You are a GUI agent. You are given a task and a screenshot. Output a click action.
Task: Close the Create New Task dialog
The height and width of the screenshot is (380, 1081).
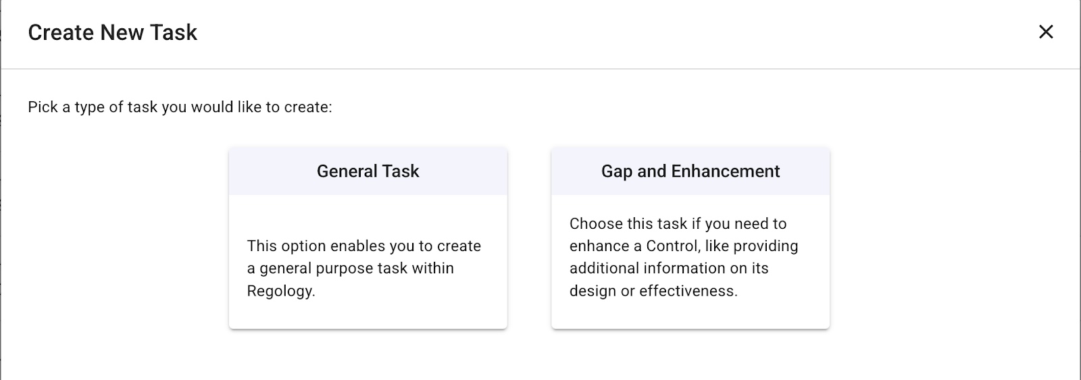(1045, 32)
